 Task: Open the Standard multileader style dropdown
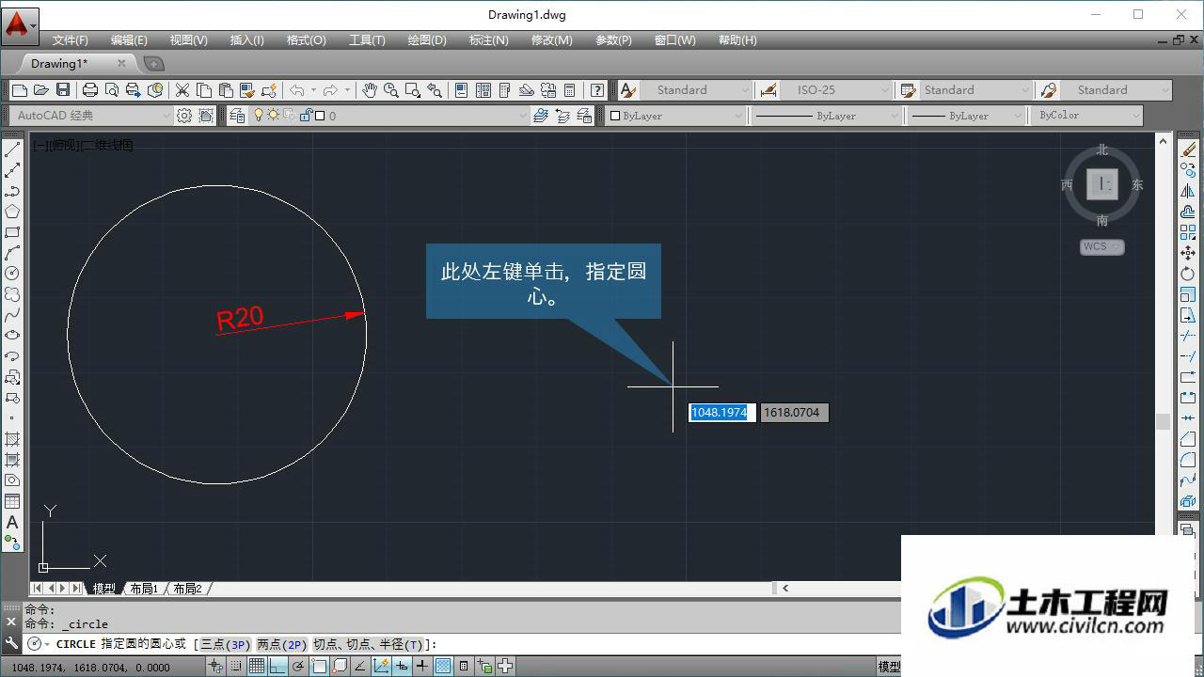click(x=1117, y=90)
